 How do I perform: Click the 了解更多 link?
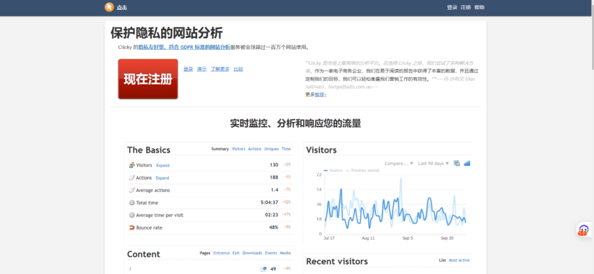click(220, 69)
